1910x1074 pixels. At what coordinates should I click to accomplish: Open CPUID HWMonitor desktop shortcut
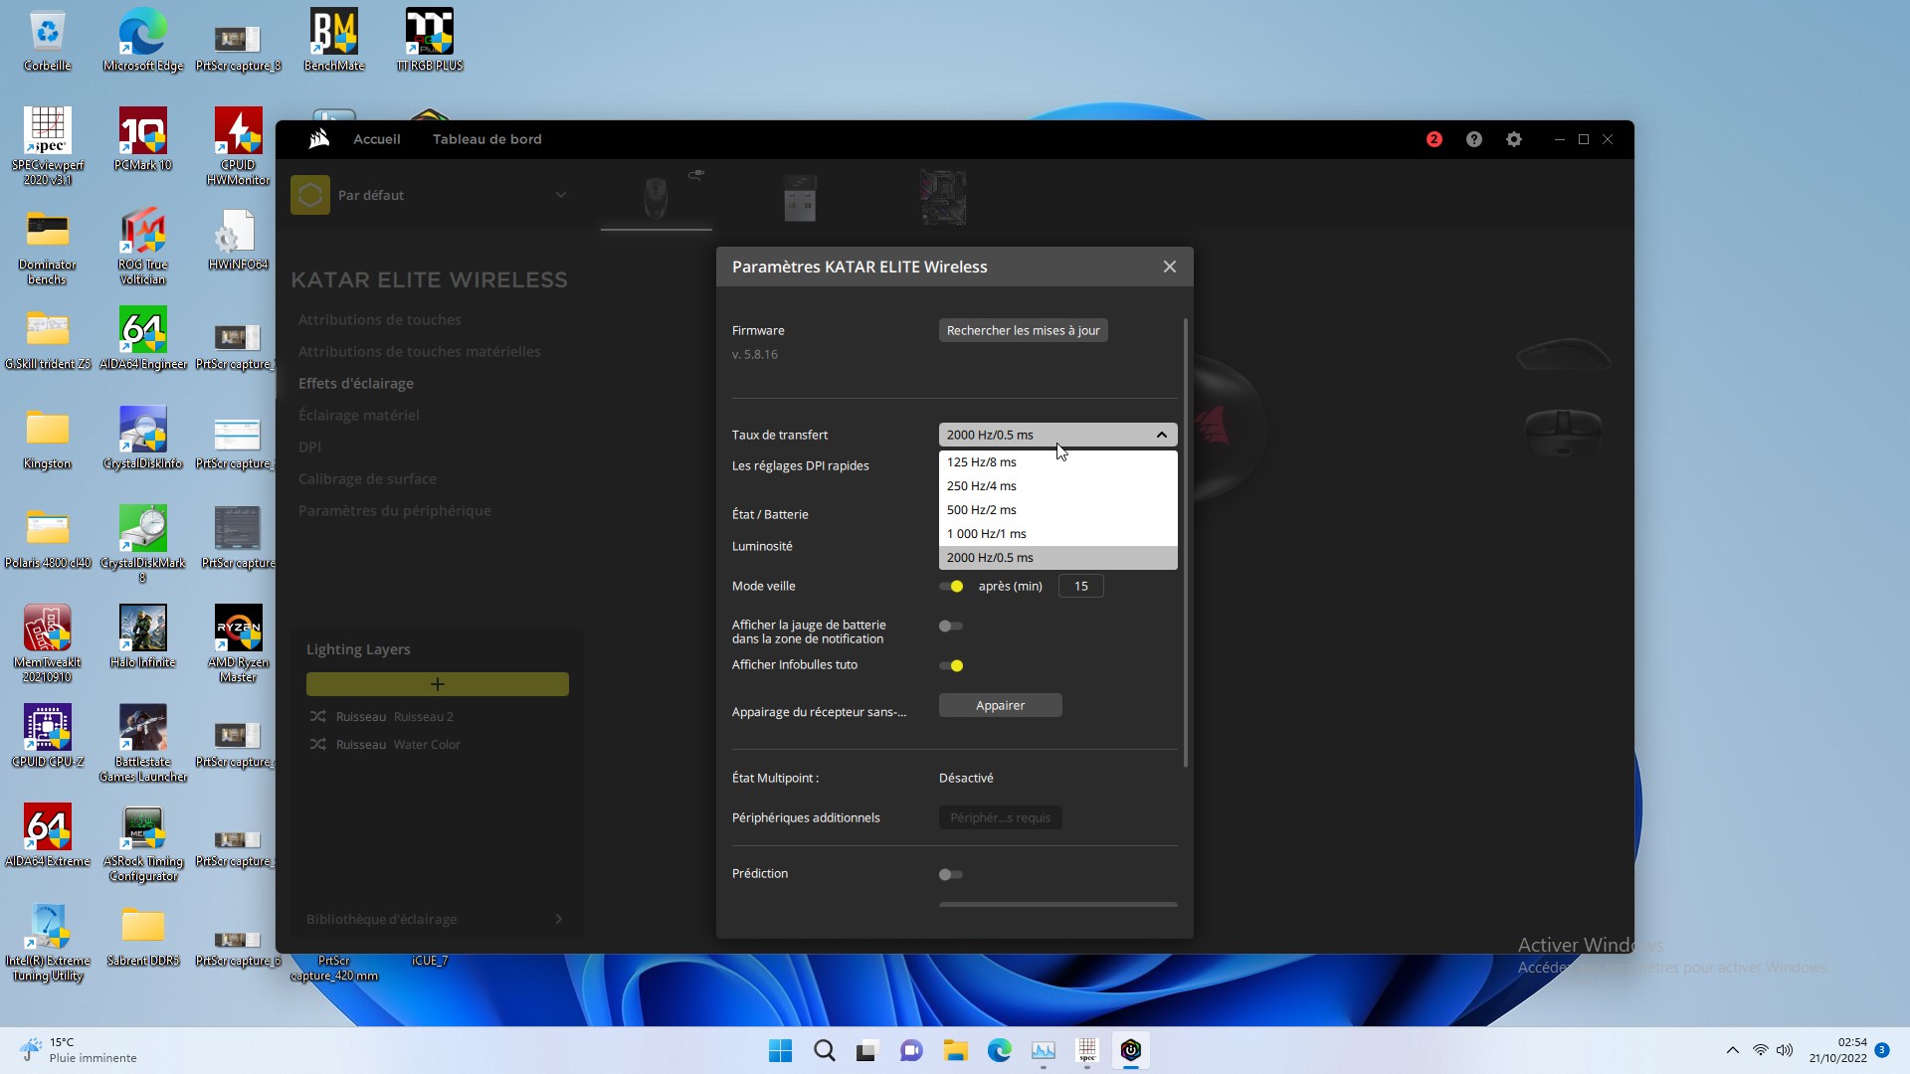tap(239, 147)
